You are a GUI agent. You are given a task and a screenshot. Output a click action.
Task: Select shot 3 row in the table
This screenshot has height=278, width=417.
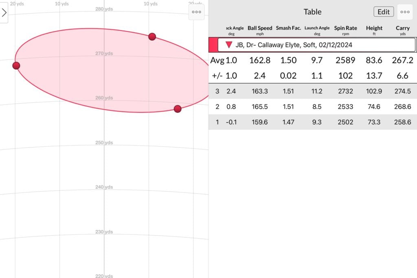pos(312,91)
